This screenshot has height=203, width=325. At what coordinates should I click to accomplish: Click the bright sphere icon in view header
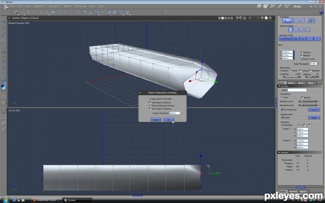[x=266, y=18]
